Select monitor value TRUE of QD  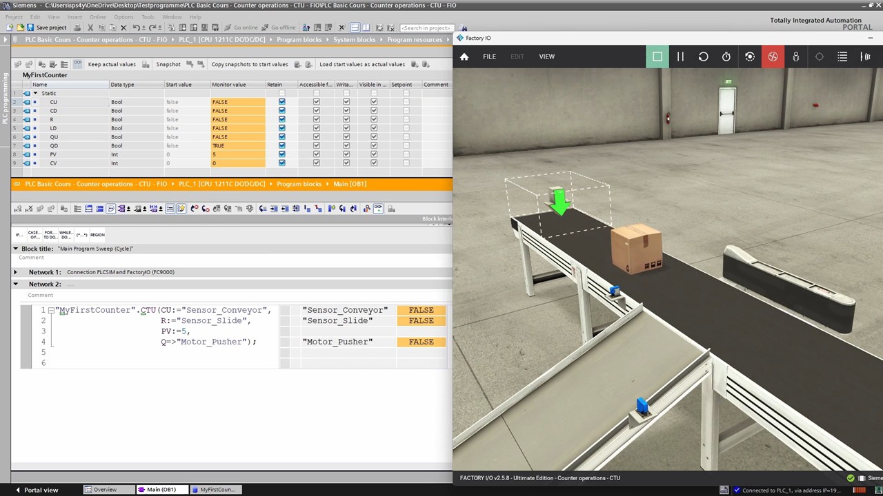(238, 145)
